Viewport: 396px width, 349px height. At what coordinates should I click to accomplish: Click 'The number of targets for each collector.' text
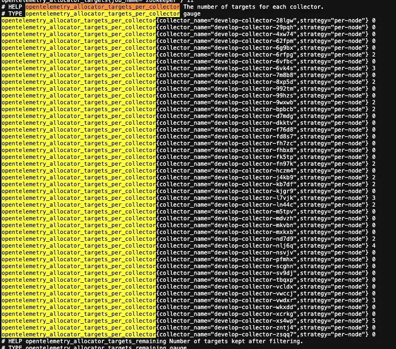[x=253, y=7]
